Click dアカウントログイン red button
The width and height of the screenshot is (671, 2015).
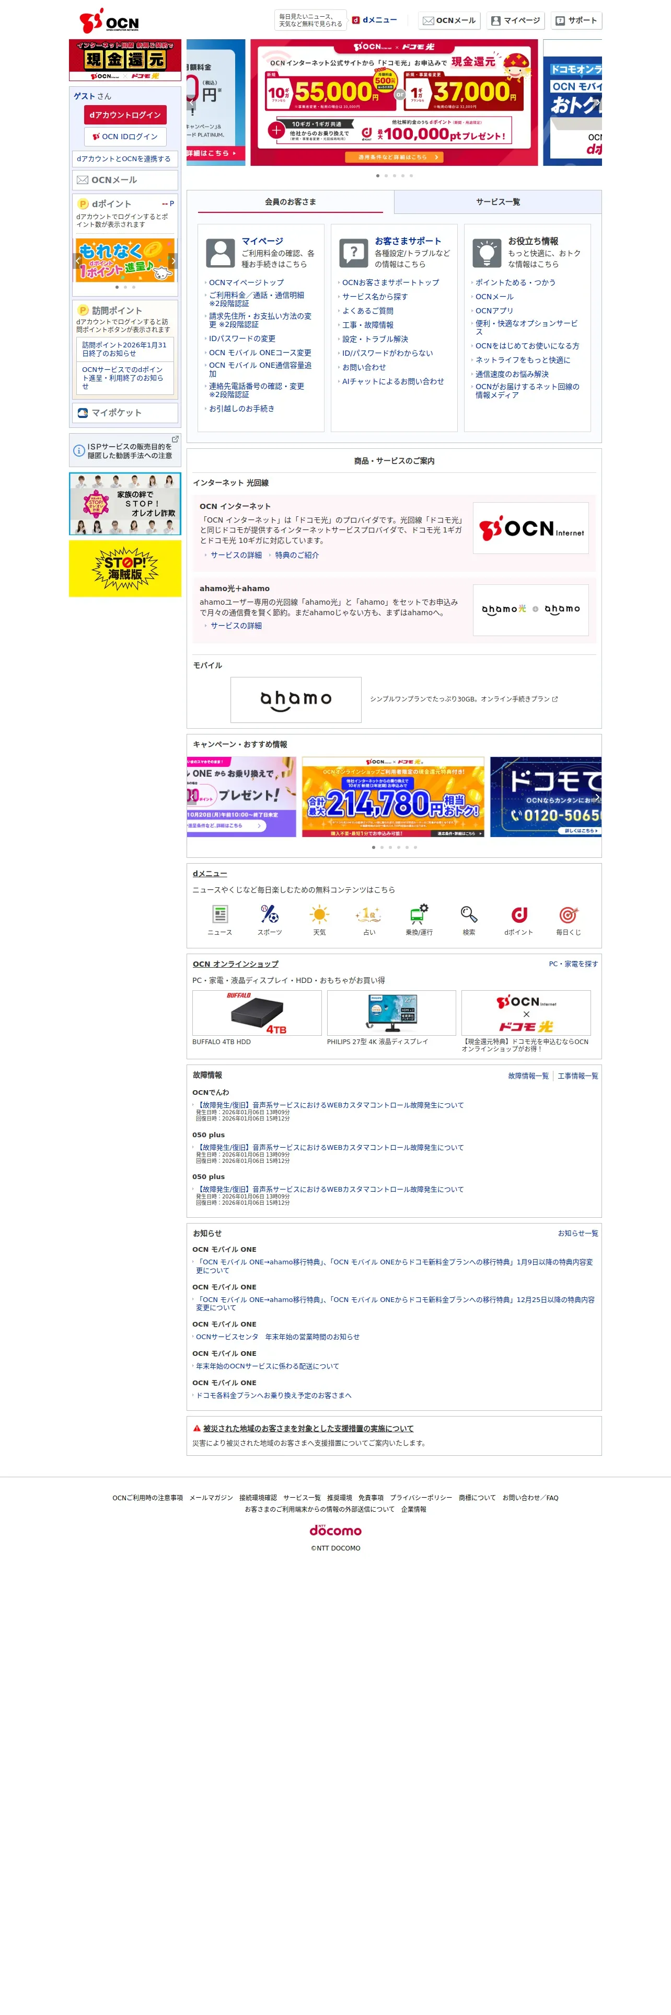coord(125,115)
